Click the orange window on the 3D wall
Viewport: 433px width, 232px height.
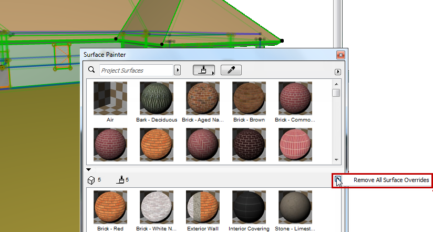(x=62, y=56)
